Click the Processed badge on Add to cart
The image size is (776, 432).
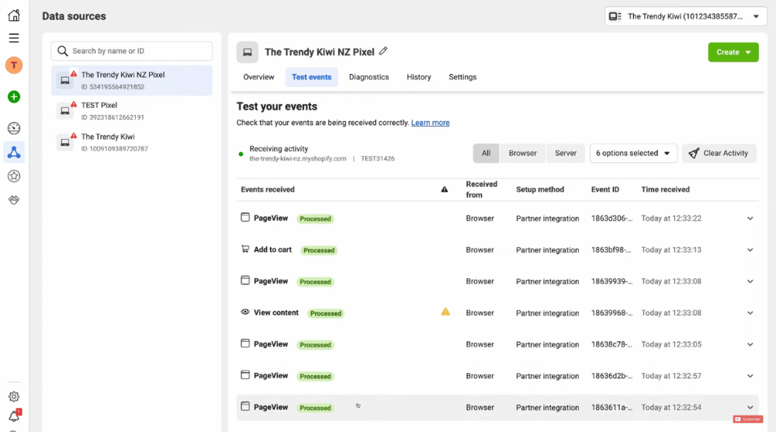[319, 250]
